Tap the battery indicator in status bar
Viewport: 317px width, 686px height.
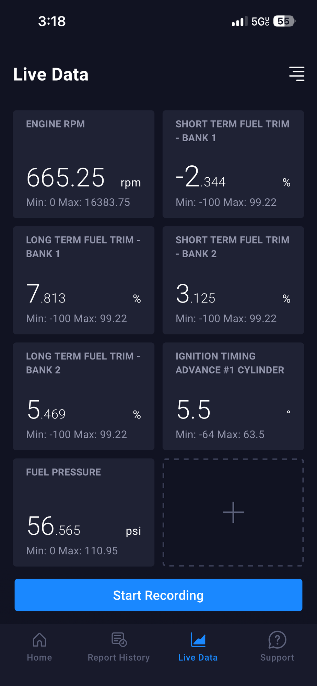tap(284, 21)
